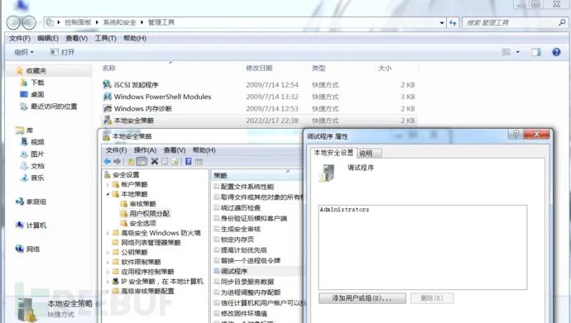Expand the 高级安全 Windows 防火墙 node
Screen dimensions: 571x323
108,233
